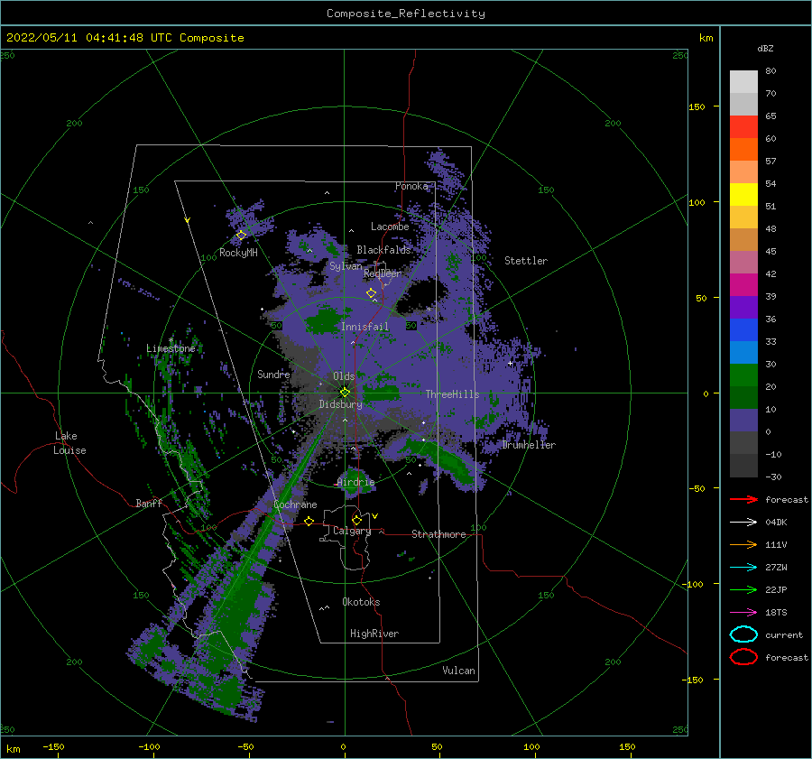The image size is (812, 759).
Task: Pick the bright yellow 54–51 dBZ swatch
Action: [743, 194]
